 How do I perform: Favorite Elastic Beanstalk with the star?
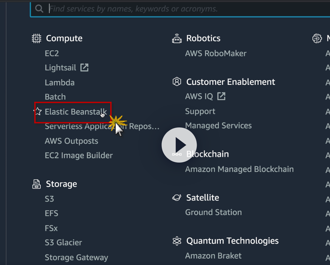coord(38,112)
